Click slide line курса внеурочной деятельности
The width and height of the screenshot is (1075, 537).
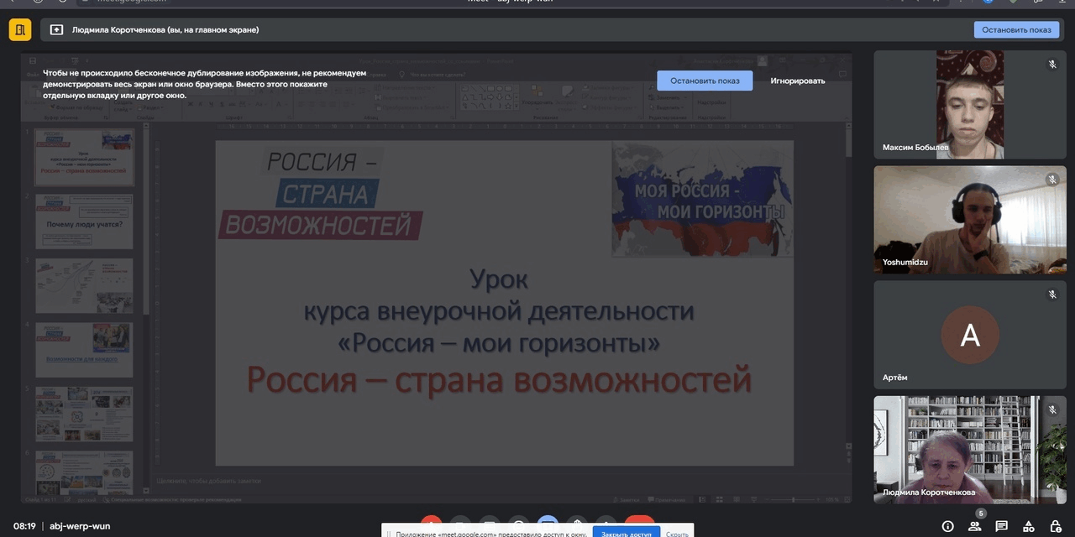pos(499,310)
